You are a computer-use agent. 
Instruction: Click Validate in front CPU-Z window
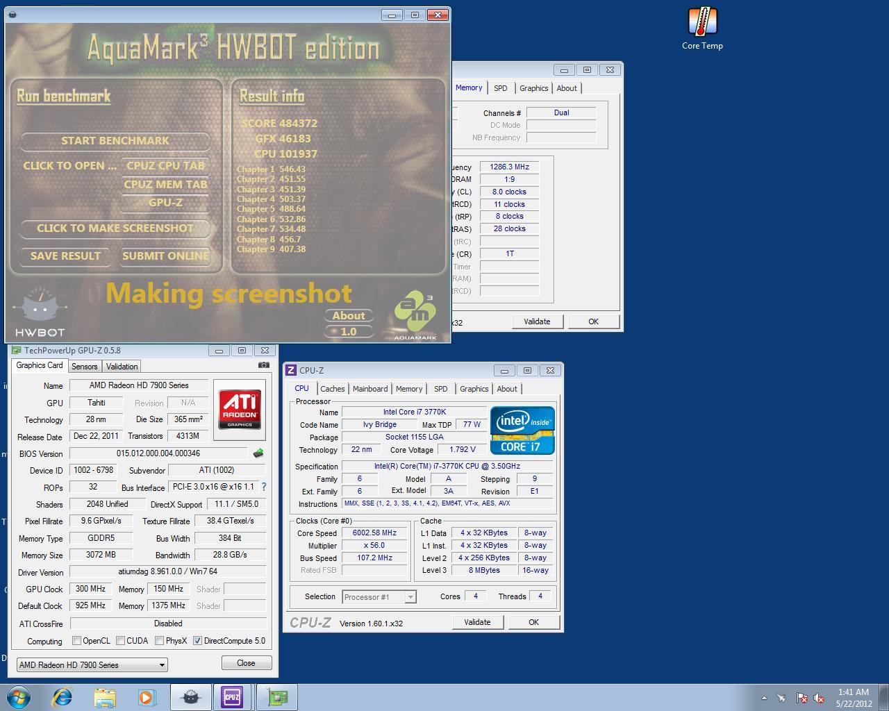tap(477, 622)
